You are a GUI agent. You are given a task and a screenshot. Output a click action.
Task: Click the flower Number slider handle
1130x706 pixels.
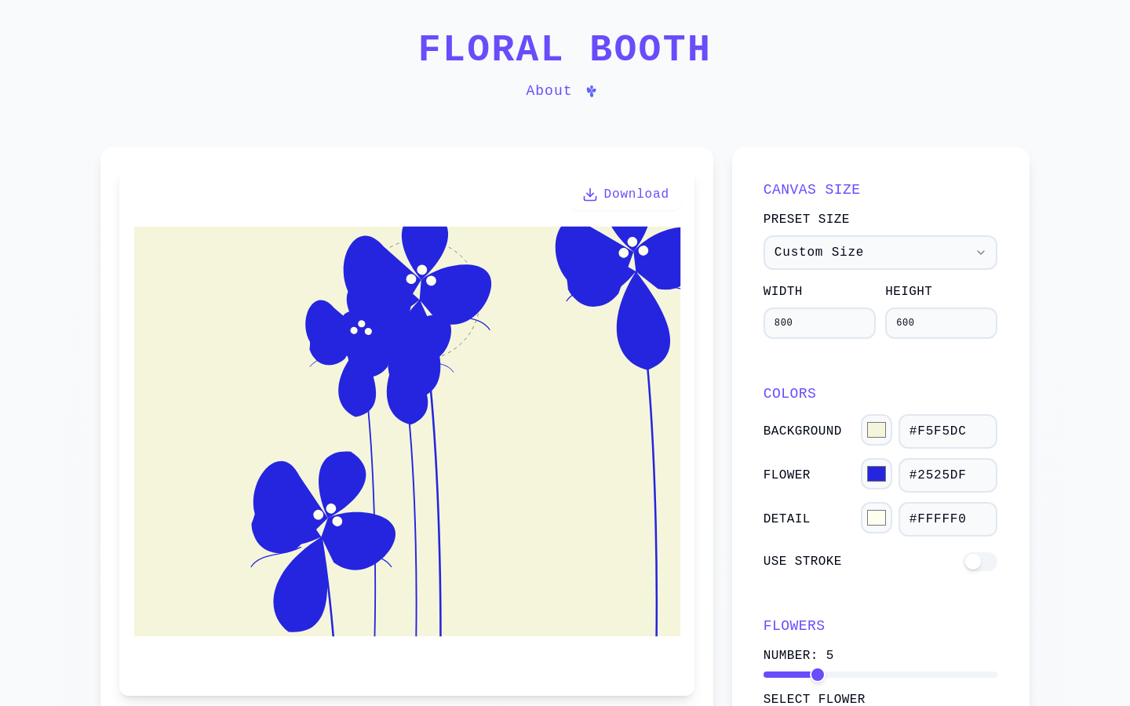pyautogui.click(x=818, y=675)
